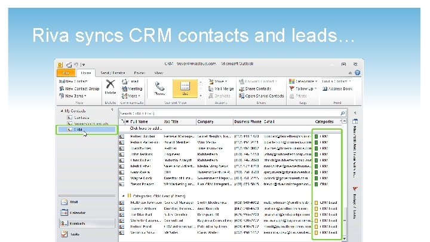
Task: Switch to the Home tab
Action: pos(85,73)
